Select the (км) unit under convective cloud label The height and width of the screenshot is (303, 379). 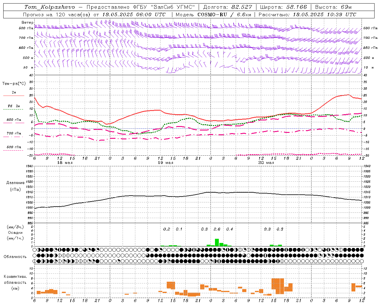click(15, 288)
